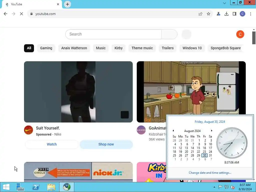Click the Shop now button

coord(106,144)
